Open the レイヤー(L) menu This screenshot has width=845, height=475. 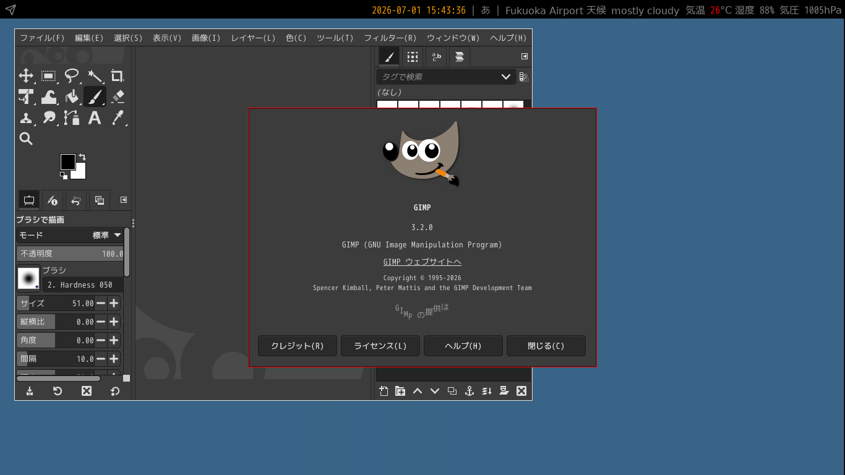coord(253,38)
